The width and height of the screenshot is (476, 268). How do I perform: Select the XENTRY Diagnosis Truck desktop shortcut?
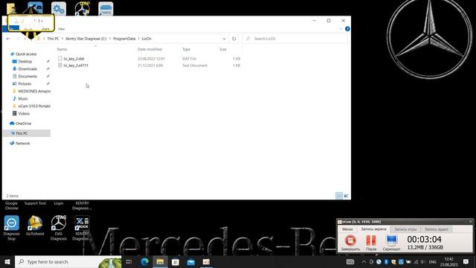click(x=82, y=228)
